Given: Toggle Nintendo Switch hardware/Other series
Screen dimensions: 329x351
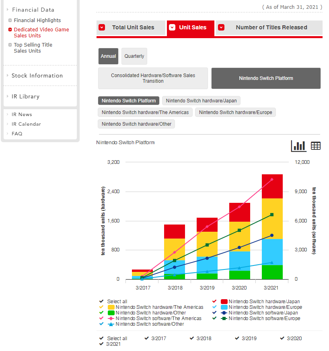Looking at the screenshot, I should pyautogui.click(x=101, y=312).
